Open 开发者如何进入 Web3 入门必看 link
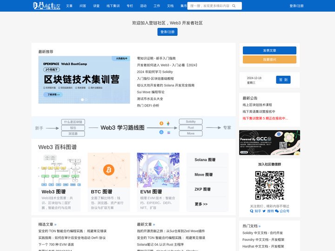Screen dimensions: 335x251 coord(167,65)
